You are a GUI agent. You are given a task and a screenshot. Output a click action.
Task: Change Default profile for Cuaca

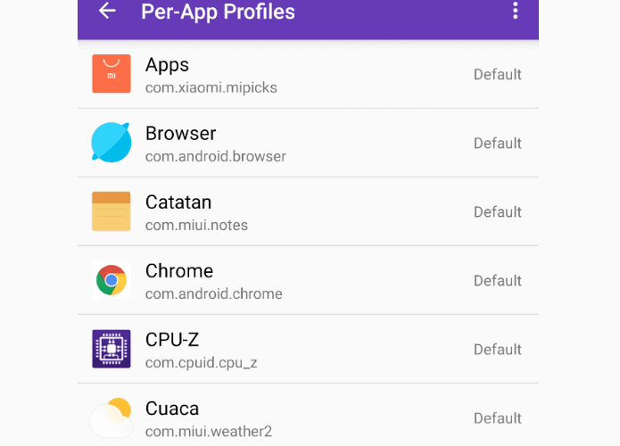coord(498,418)
